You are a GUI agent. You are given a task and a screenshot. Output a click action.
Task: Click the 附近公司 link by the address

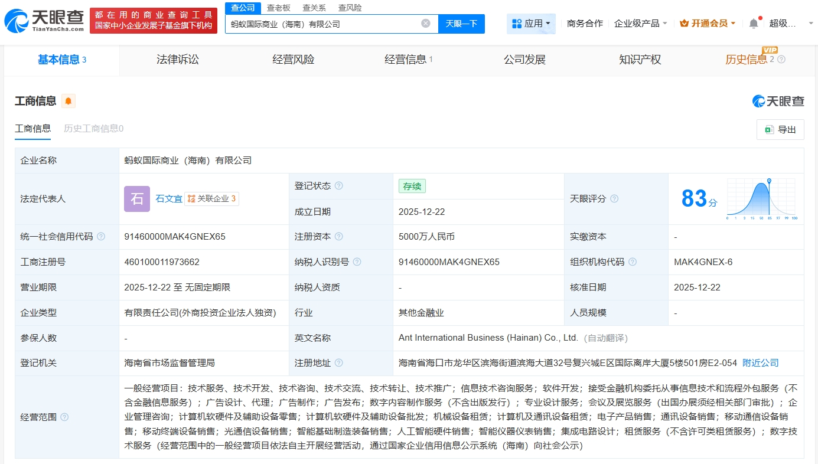pos(760,363)
